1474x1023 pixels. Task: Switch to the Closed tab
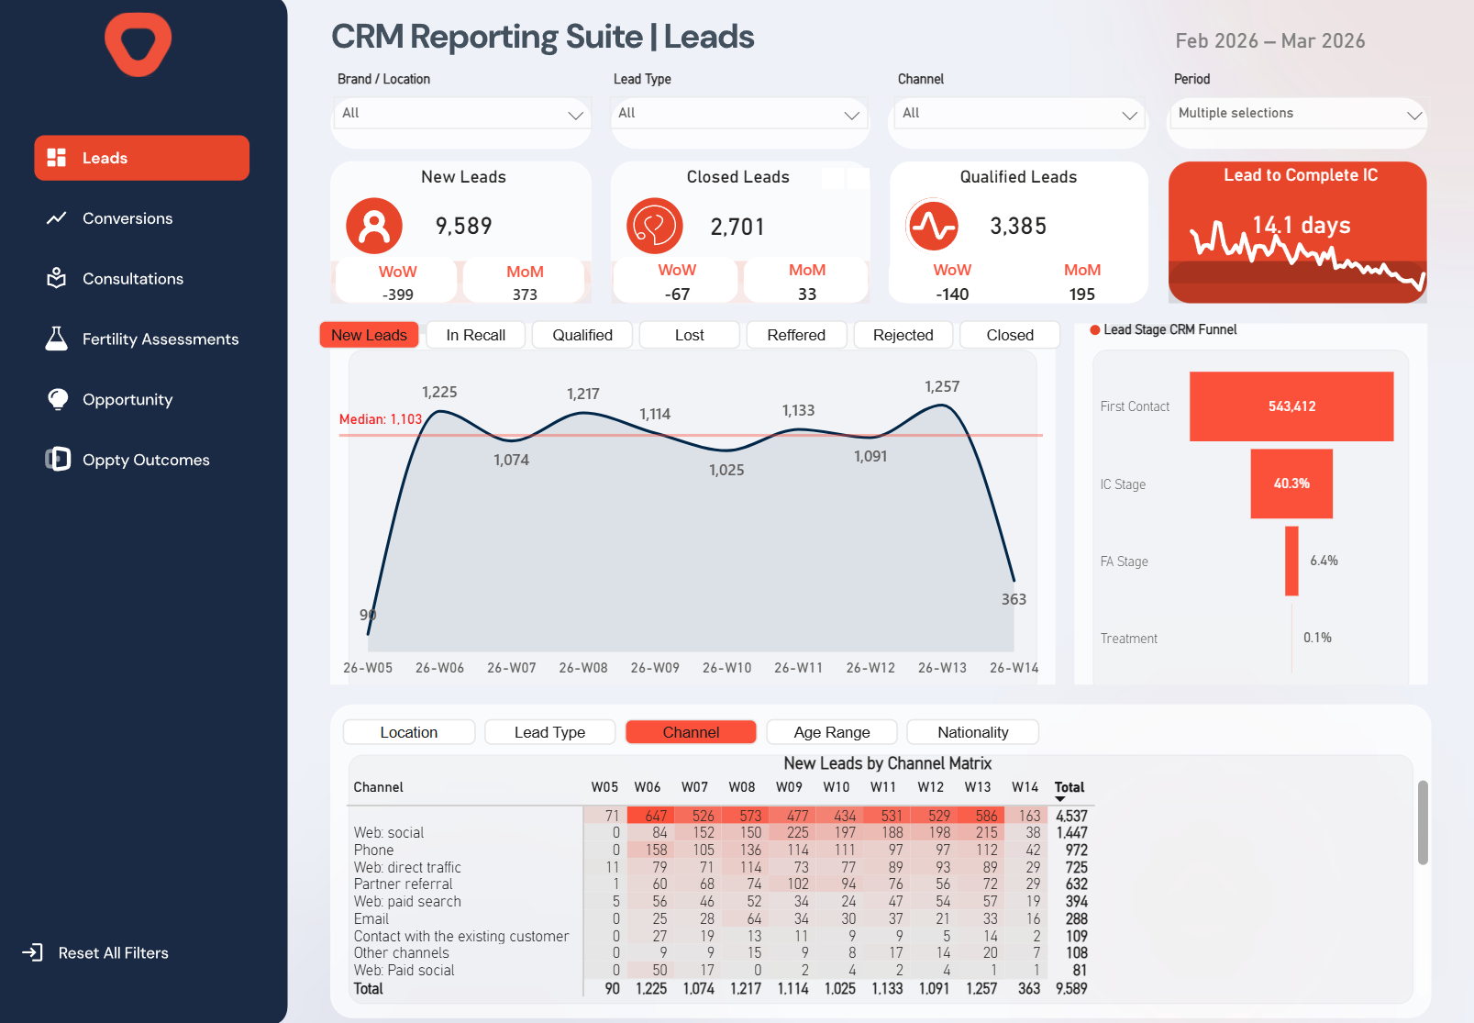coord(1010,335)
